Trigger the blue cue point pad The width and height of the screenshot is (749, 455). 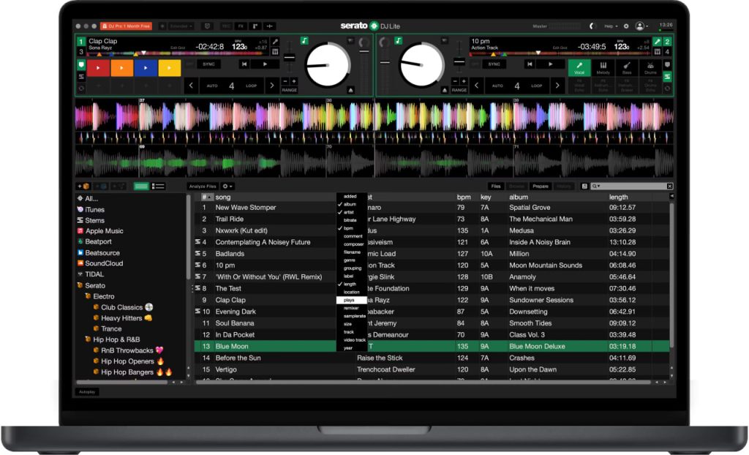(146, 68)
